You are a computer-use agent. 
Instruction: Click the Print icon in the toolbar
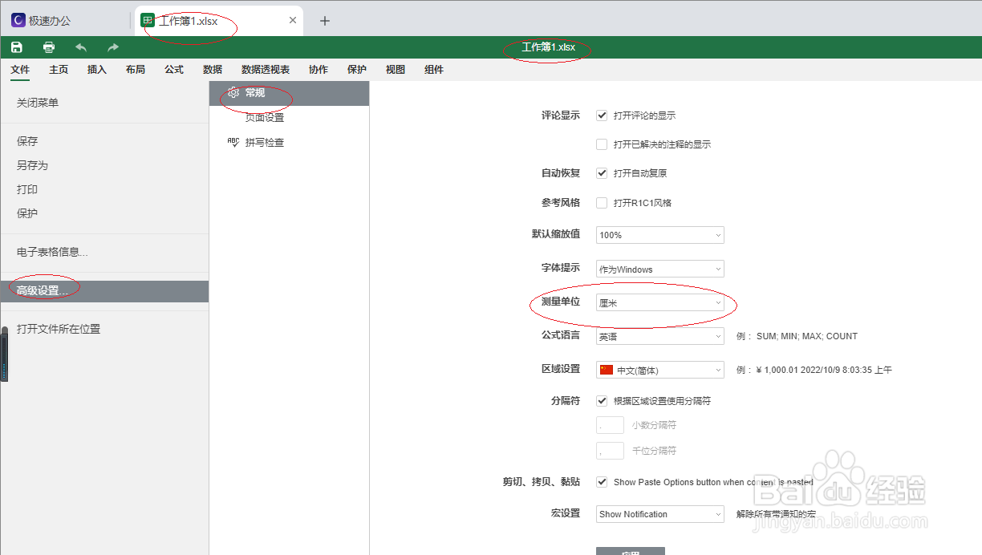point(48,47)
